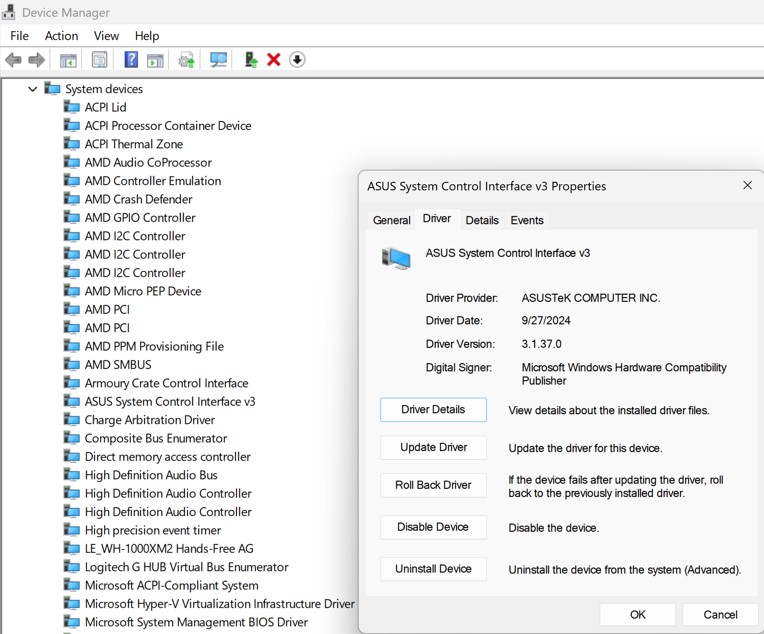Click the Update Driver button
This screenshot has width=764, height=634.
coord(433,447)
